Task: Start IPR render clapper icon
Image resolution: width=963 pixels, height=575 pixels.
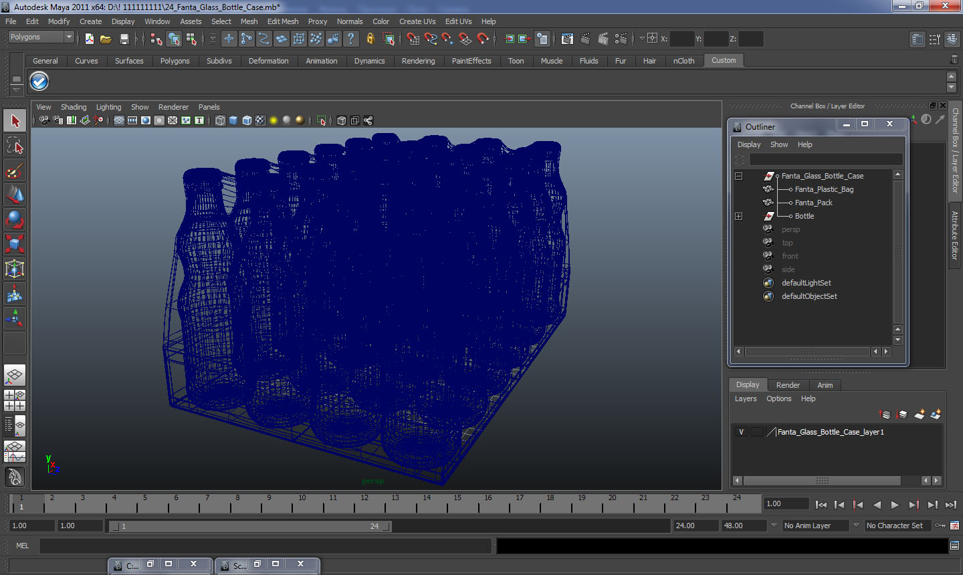Action: click(x=603, y=39)
